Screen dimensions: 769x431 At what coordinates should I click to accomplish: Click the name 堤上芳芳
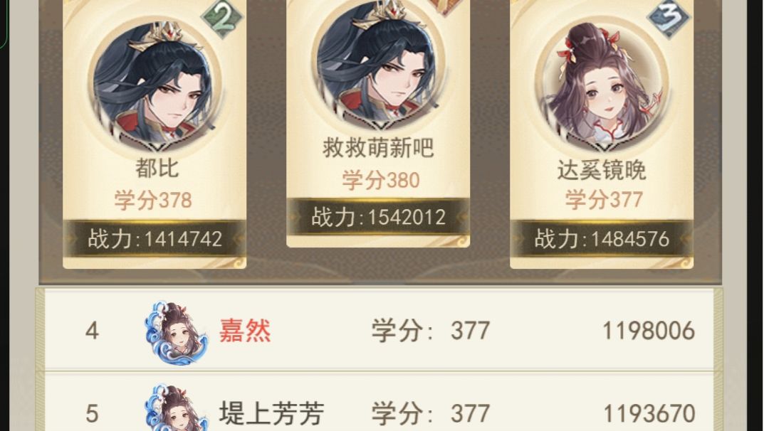pos(271,413)
